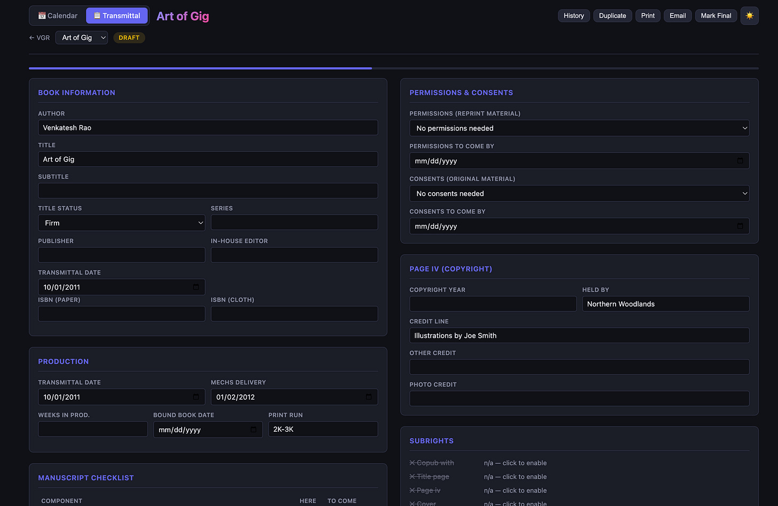Viewport: 778px width, 506px height.
Task: Click the Book Information section heading
Action: coord(76,92)
